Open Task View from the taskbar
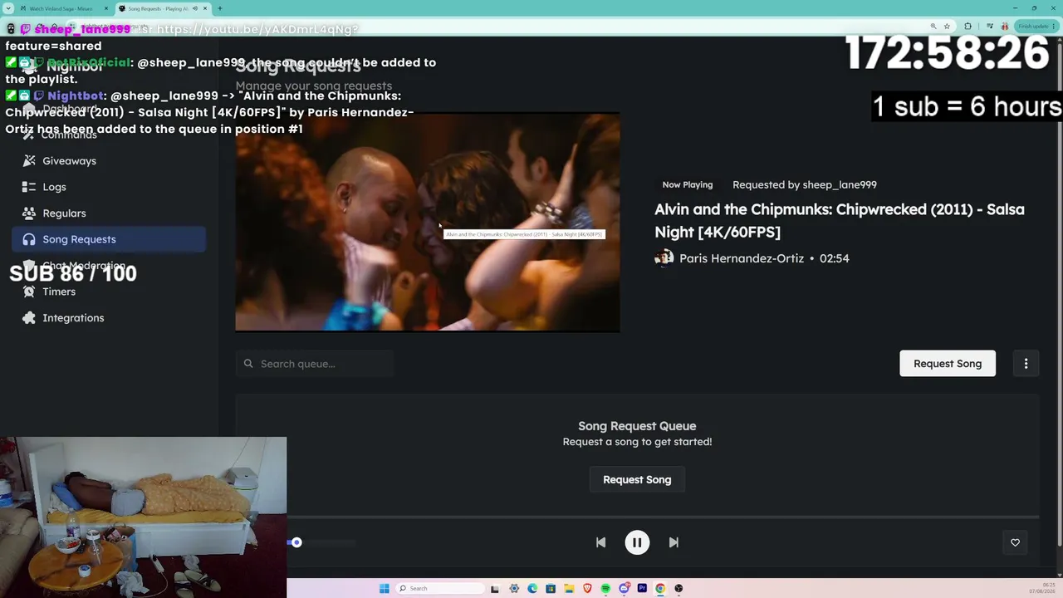 tap(495, 589)
